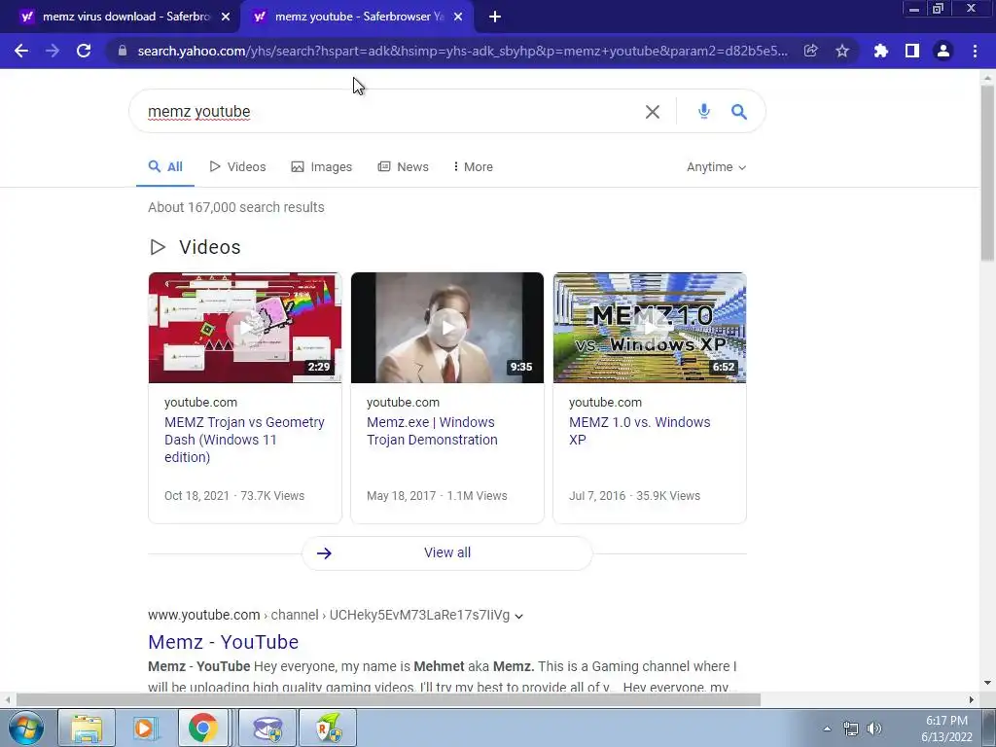This screenshot has width=996, height=747.
Task: Close the 'memz virus download' tab
Action: [x=226, y=18]
